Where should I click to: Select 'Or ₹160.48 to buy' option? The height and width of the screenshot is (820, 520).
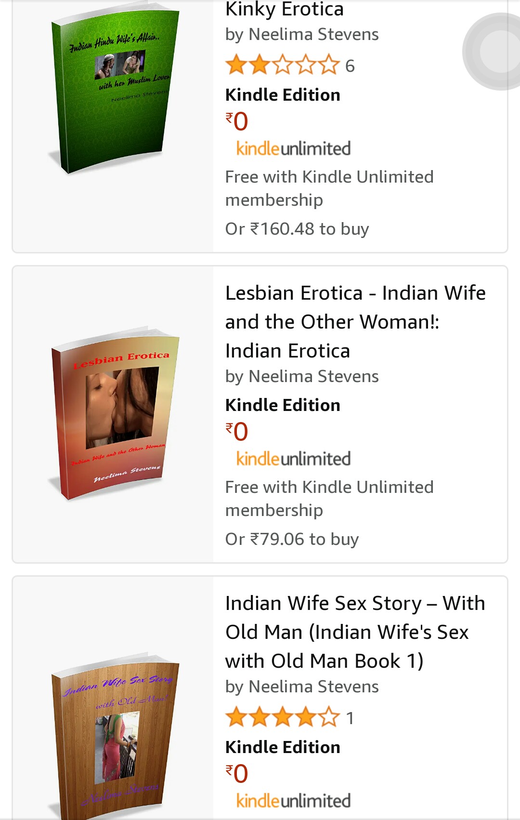(x=297, y=229)
